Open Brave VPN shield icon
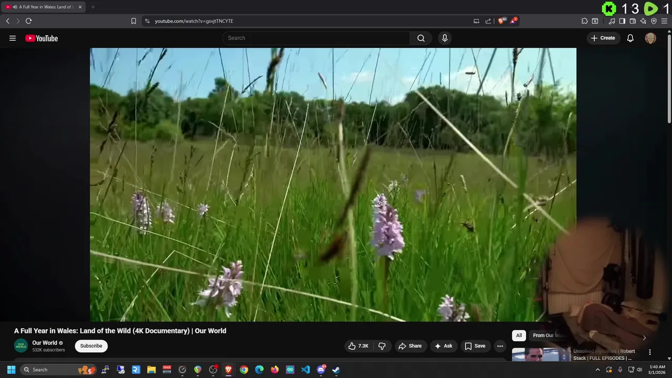The height and width of the screenshot is (378, 672). click(654, 21)
